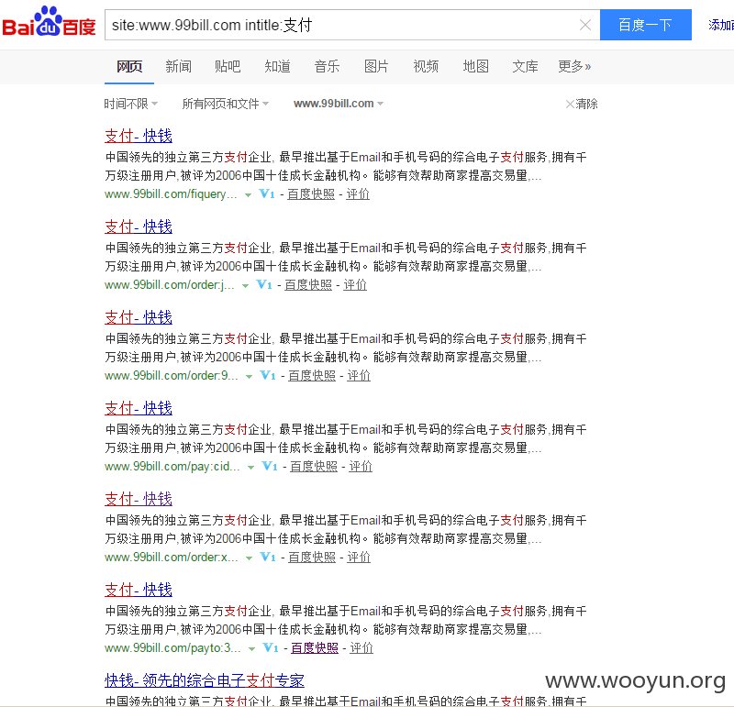Click green URL www.99bill.com/pay:cid...
This screenshot has height=707, width=734.
[x=172, y=466]
